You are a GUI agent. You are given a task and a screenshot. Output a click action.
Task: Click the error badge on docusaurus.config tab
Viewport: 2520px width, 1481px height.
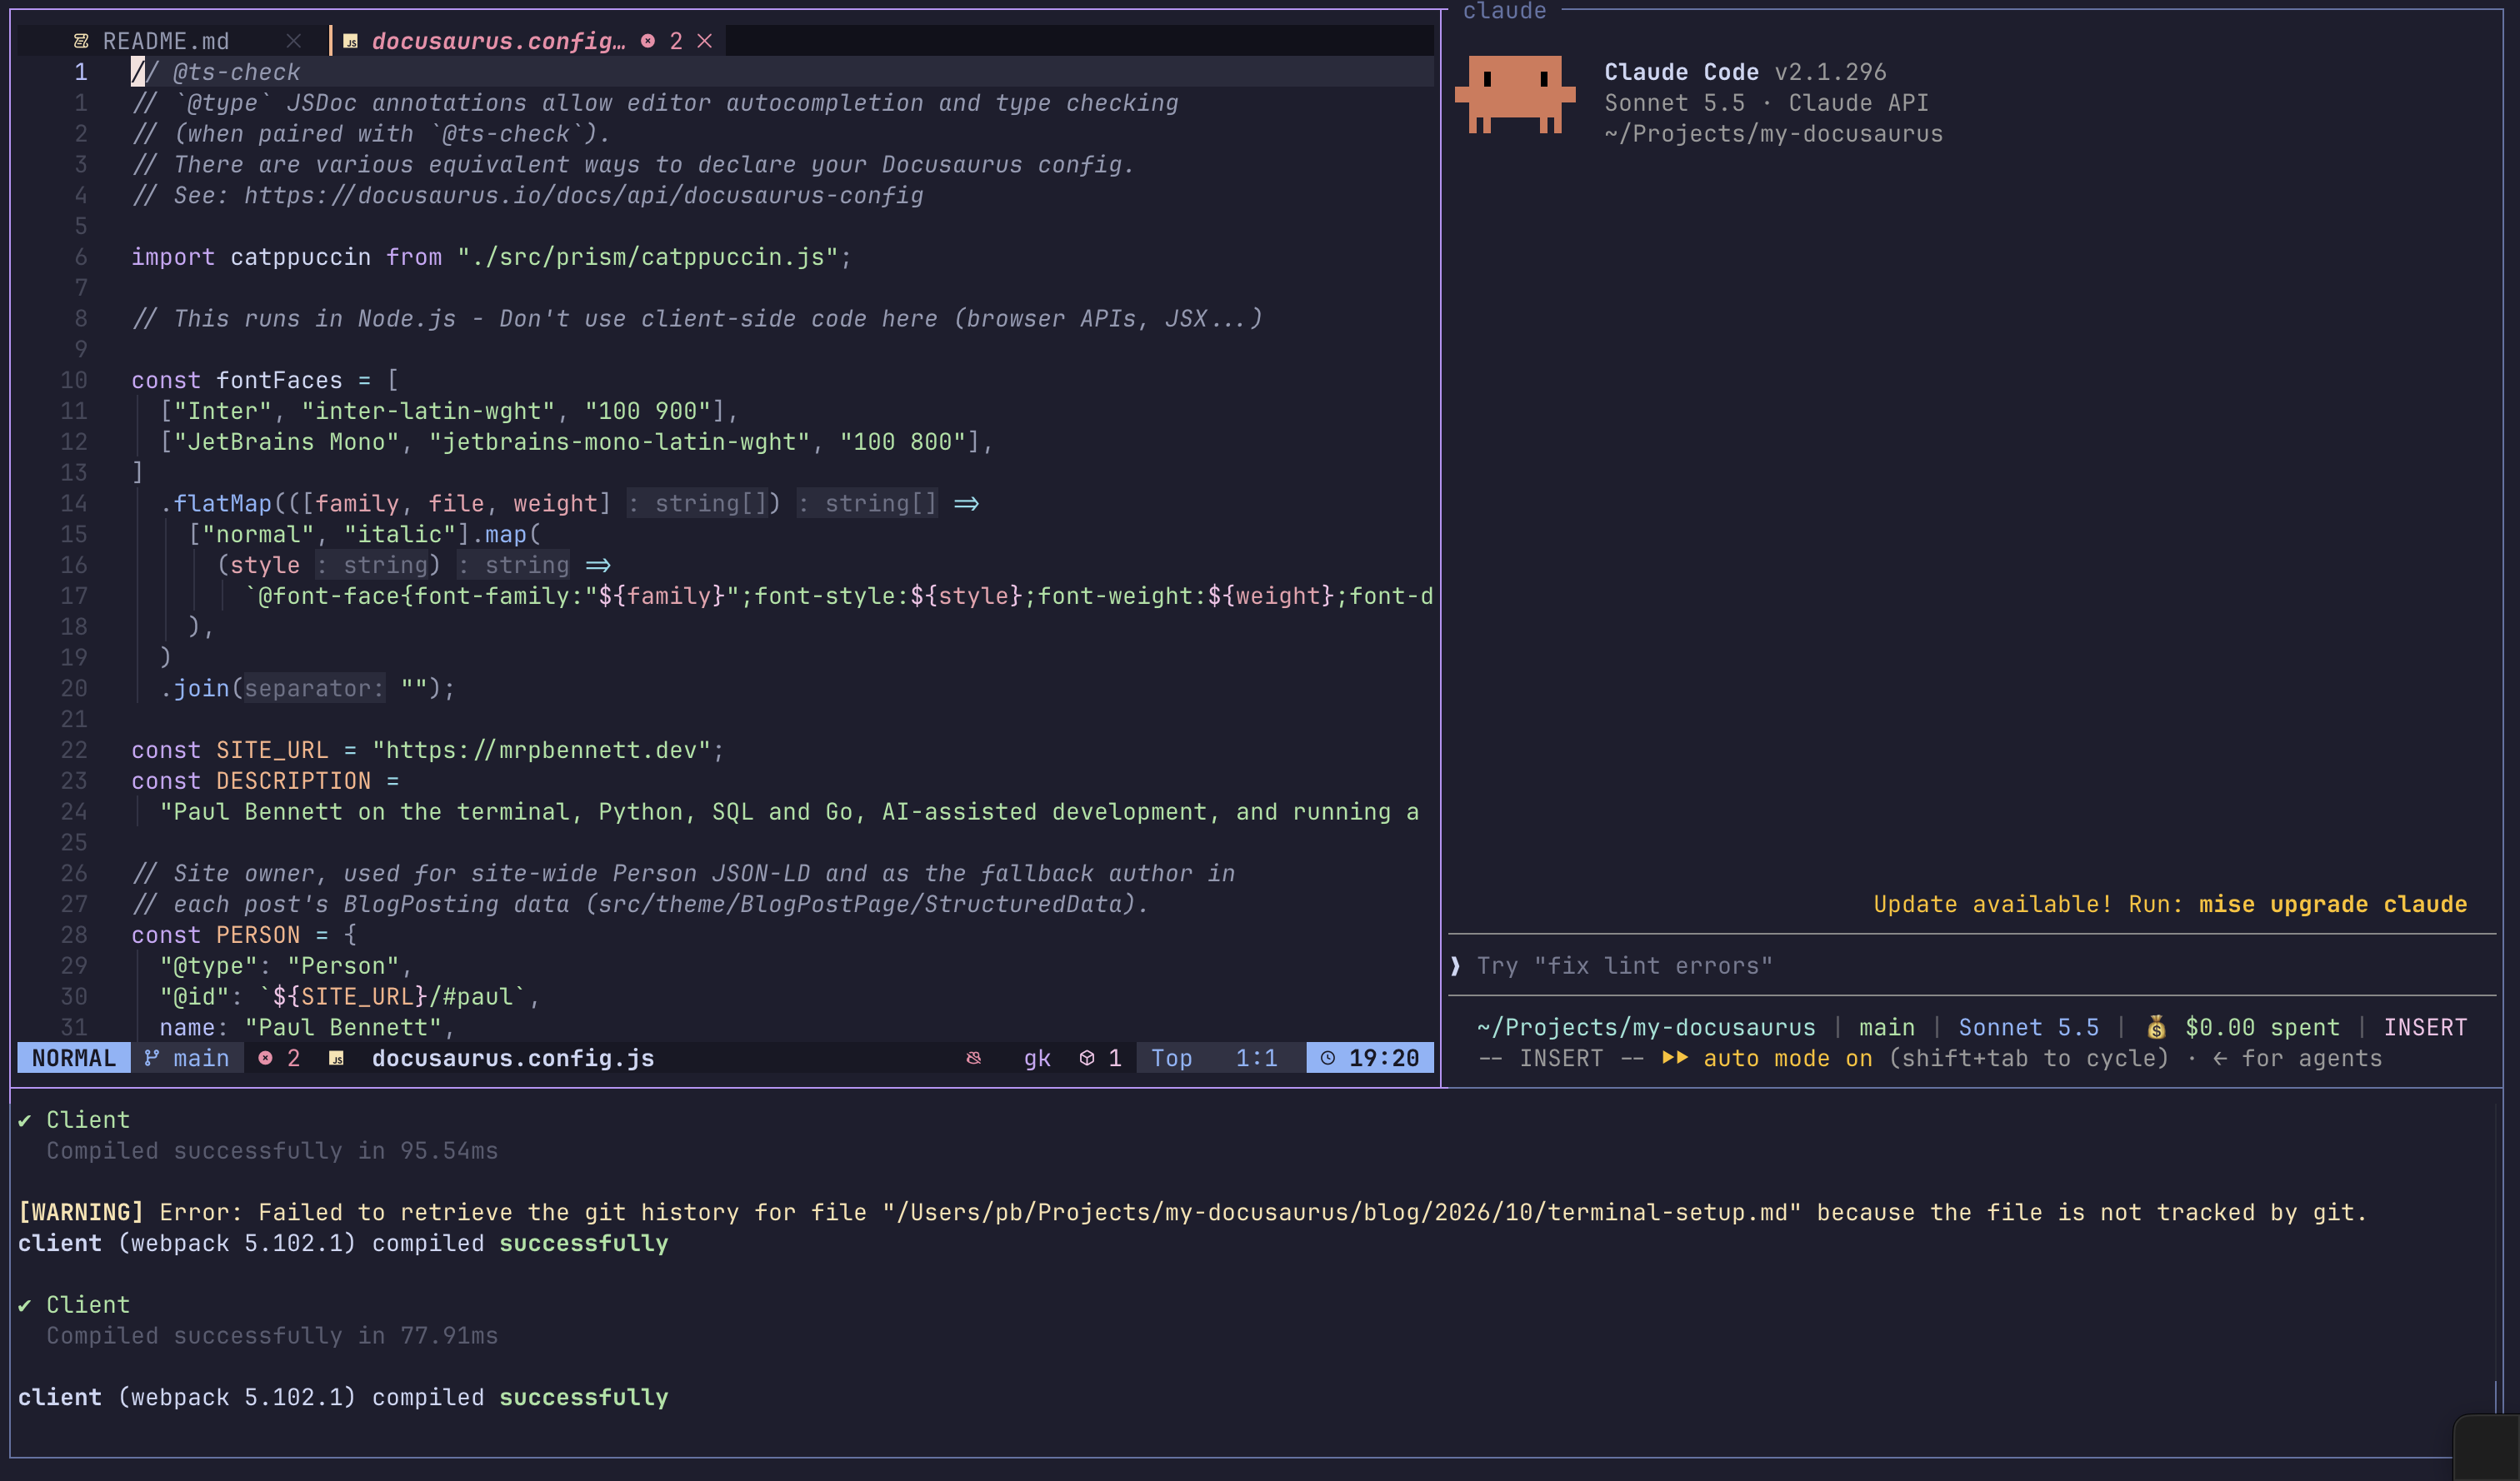(648, 41)
